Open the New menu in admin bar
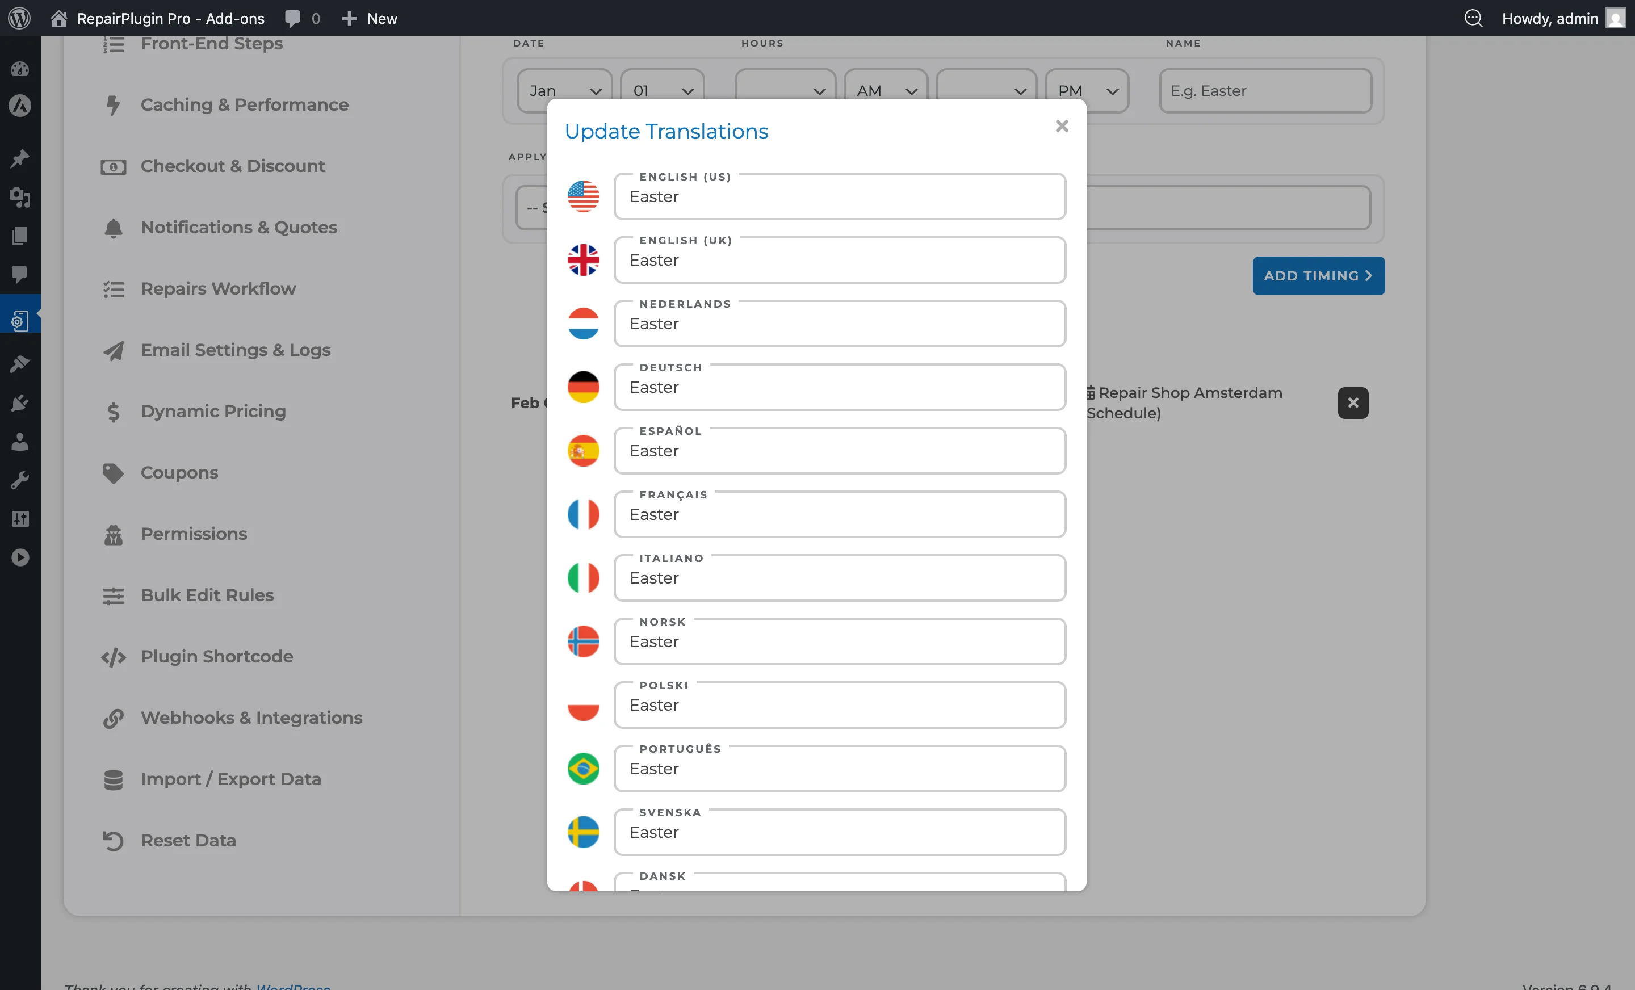This screenshot has width=1635, height=990. click(x=369, y=18)
